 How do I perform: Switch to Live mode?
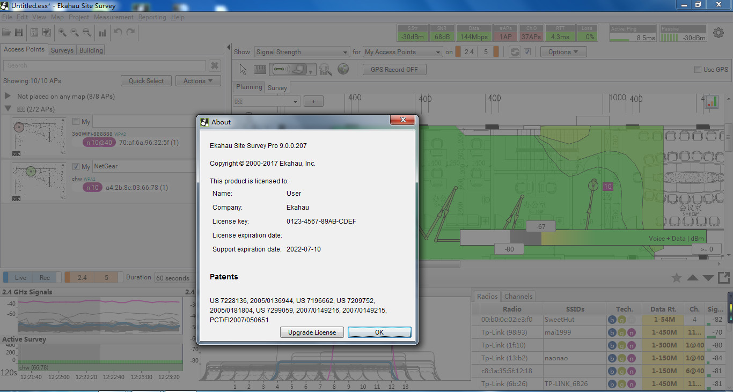pyautogui.click(x=20, y=277)
